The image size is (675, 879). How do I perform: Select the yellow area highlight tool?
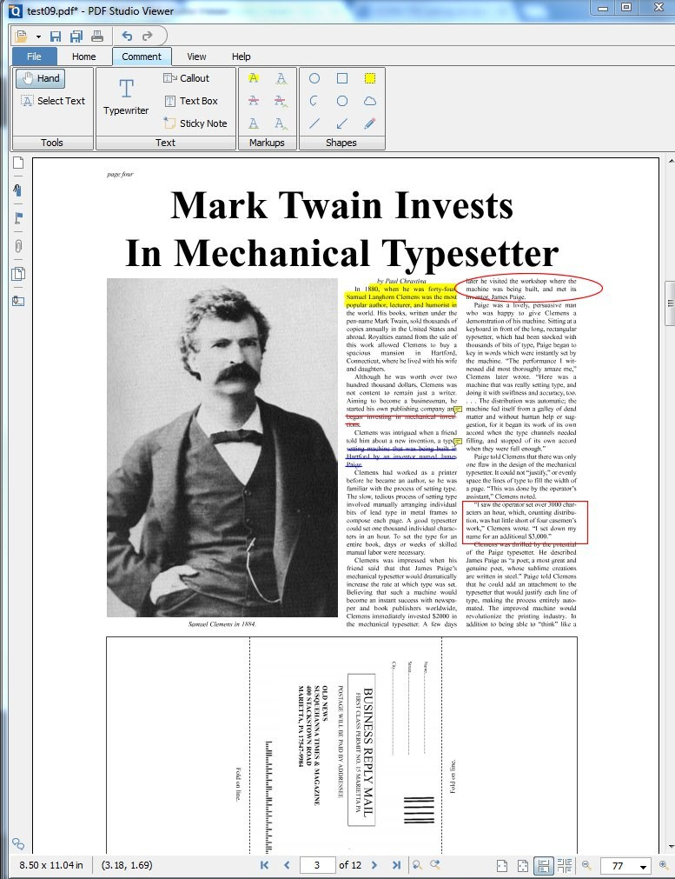[370, 78]
